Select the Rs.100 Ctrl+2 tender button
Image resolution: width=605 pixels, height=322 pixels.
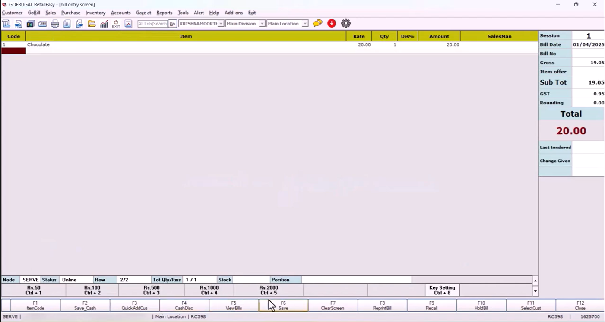coord(92,290)
